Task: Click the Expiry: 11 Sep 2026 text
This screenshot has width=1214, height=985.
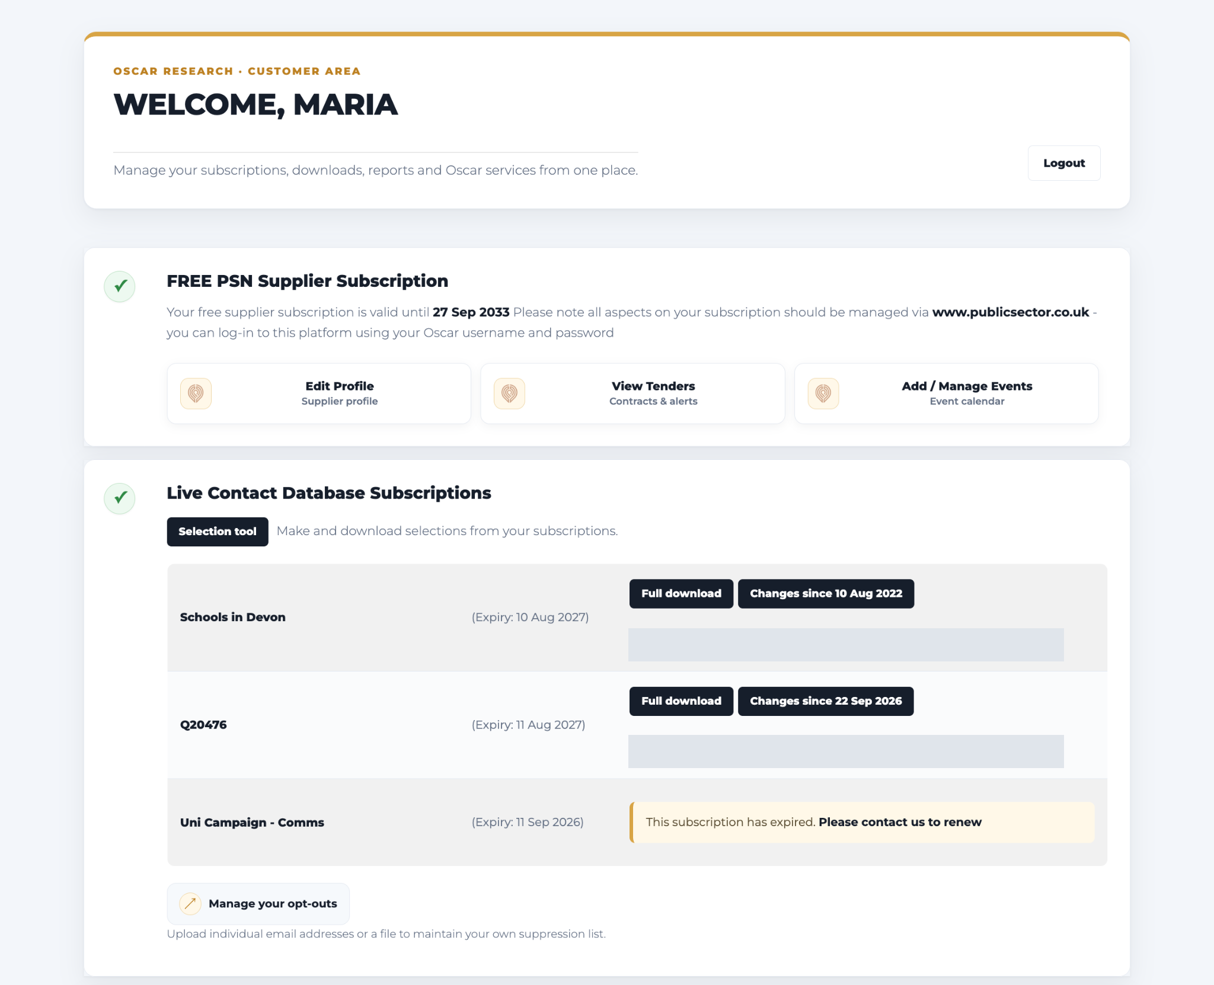Action: (528, 822)
